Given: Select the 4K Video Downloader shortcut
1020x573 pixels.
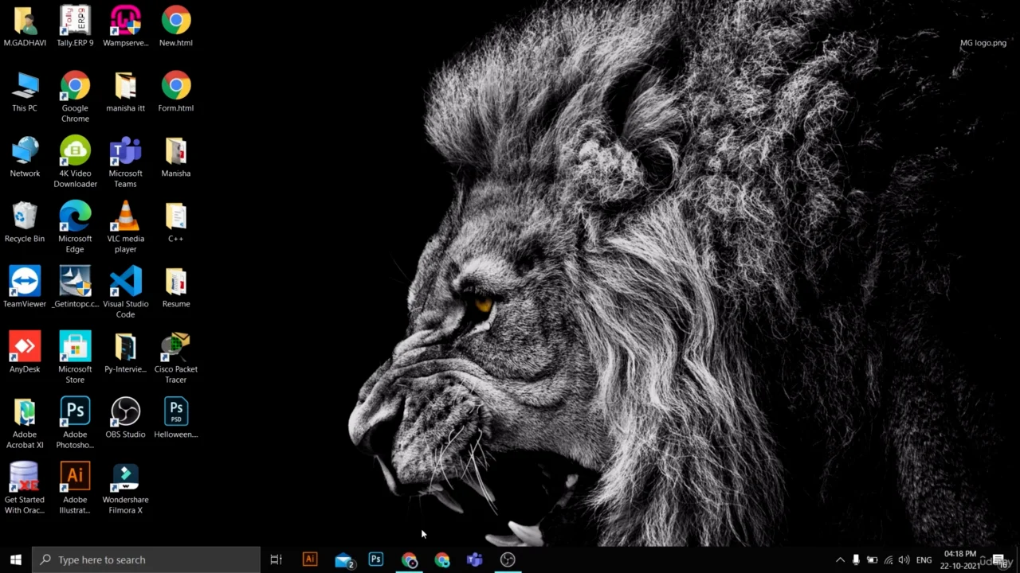Looking at the screenshot, I should point(75,162).
